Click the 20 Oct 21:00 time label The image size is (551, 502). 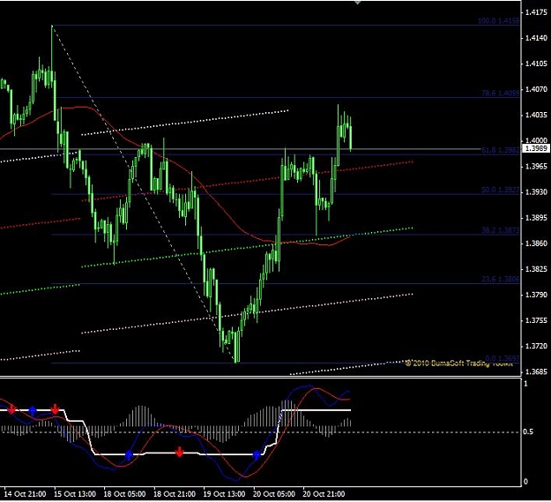click(x=324, y=494)
